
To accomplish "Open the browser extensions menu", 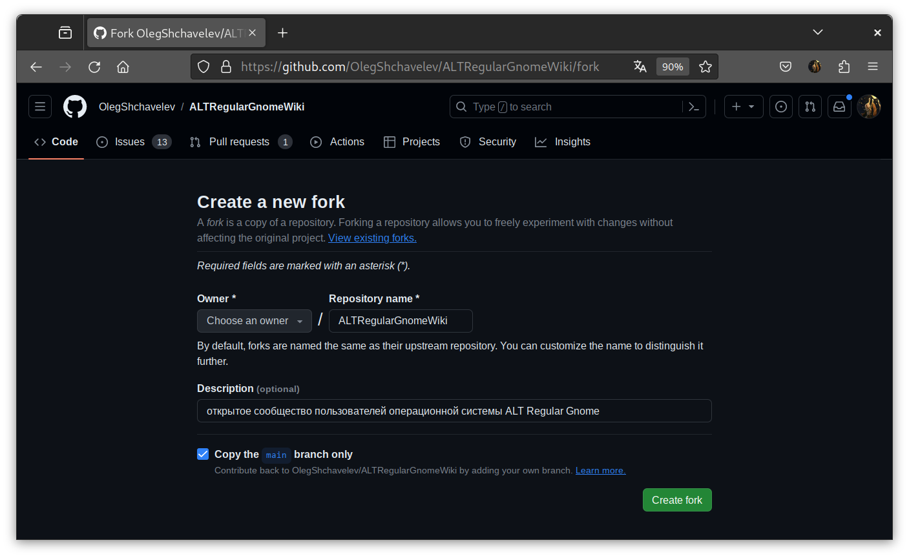I will tap(844, 67).
